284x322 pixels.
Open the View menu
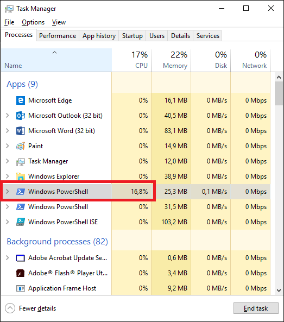[59, 22]
